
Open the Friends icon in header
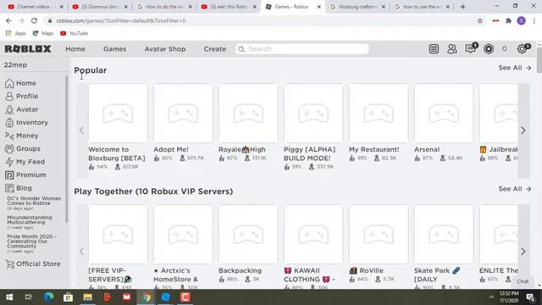coord(451,49)
